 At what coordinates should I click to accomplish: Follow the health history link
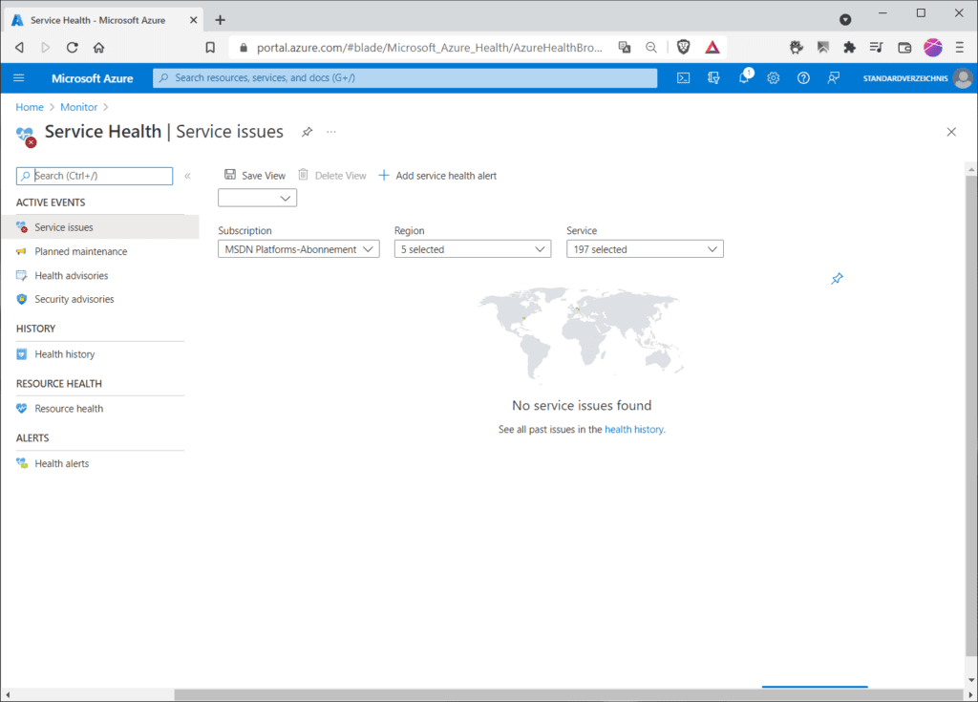634,429
